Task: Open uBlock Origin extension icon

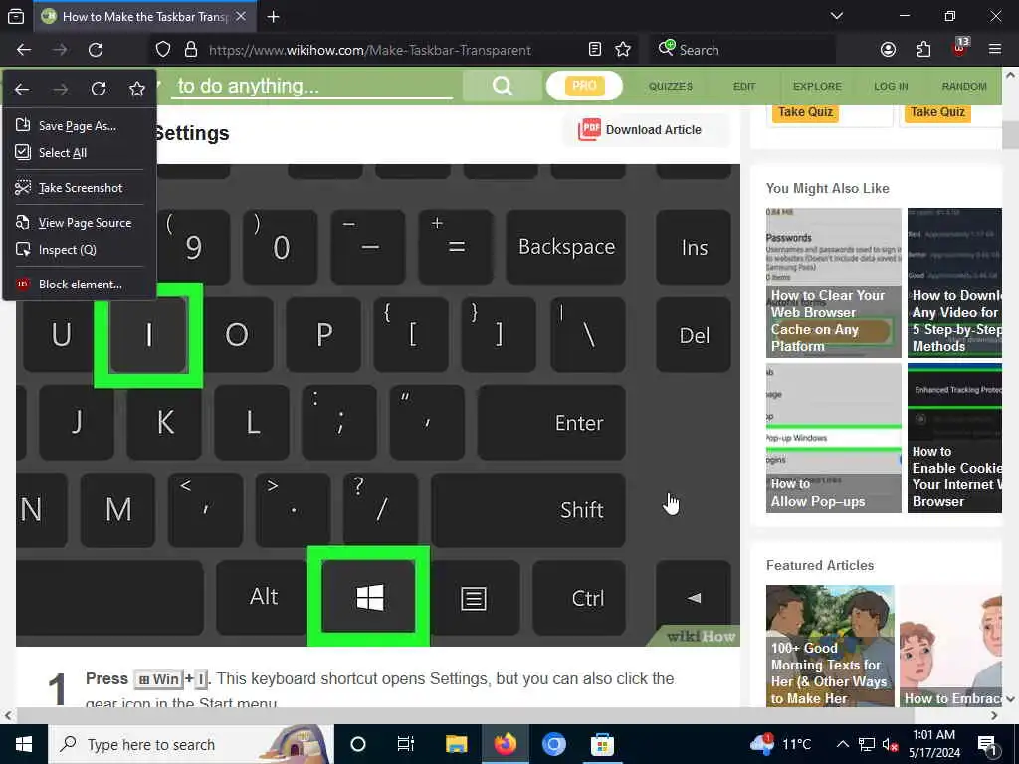Action: pos(960,48)
